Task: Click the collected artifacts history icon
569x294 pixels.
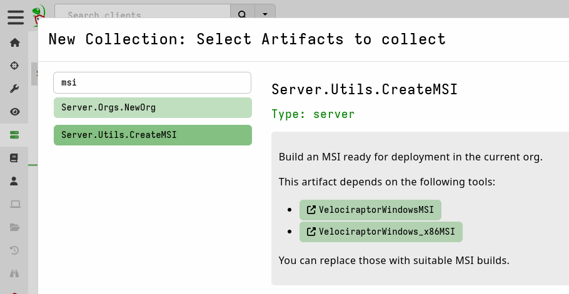Action: 15,250
